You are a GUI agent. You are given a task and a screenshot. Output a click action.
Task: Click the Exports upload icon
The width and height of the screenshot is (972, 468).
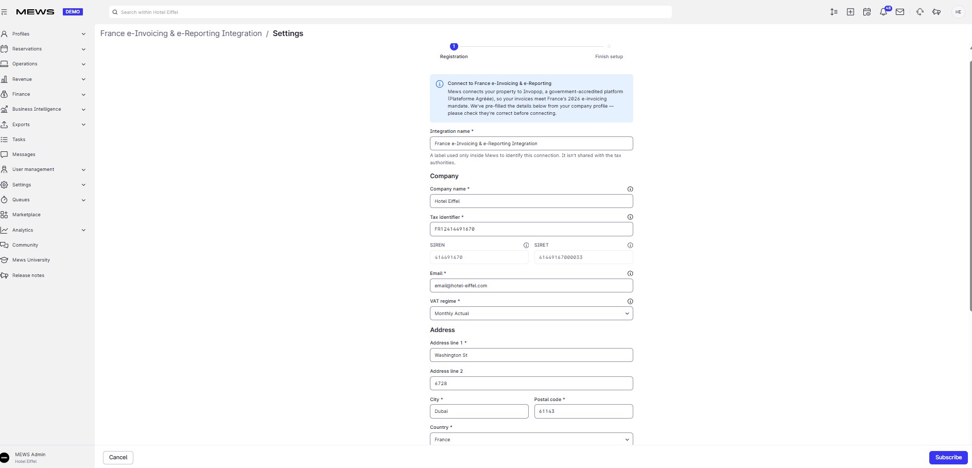(x=4, y=125)
